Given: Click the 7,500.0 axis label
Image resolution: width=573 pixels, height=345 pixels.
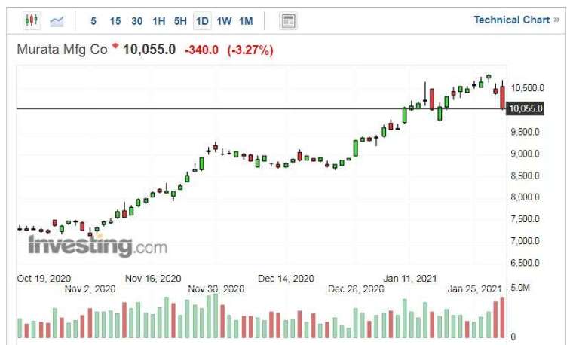Looking at the screenshot, I should click(526, 219).
